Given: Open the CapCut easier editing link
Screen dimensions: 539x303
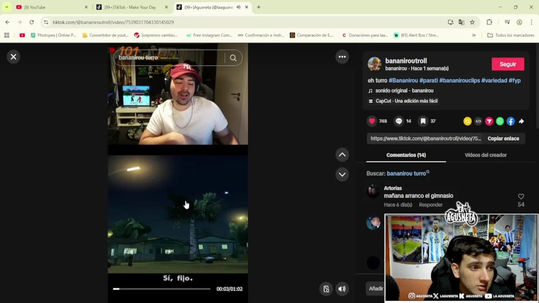Looking at the screenshot, I should point(406,101).
